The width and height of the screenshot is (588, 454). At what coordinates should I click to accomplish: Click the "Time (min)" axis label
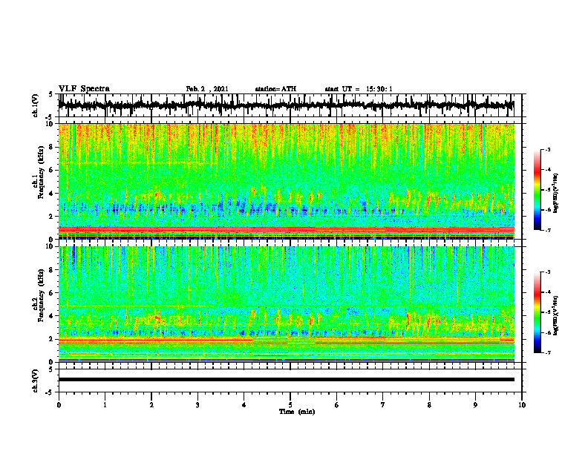297,412
